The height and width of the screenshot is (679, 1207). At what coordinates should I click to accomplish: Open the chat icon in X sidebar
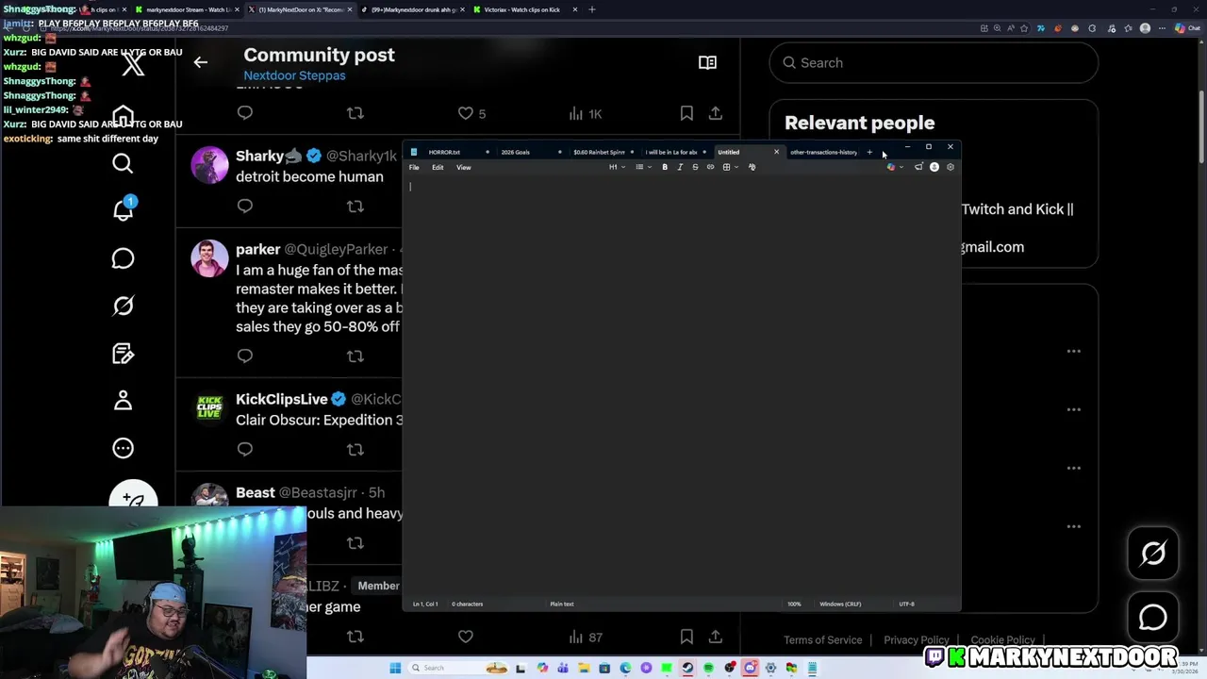[123, 258]
